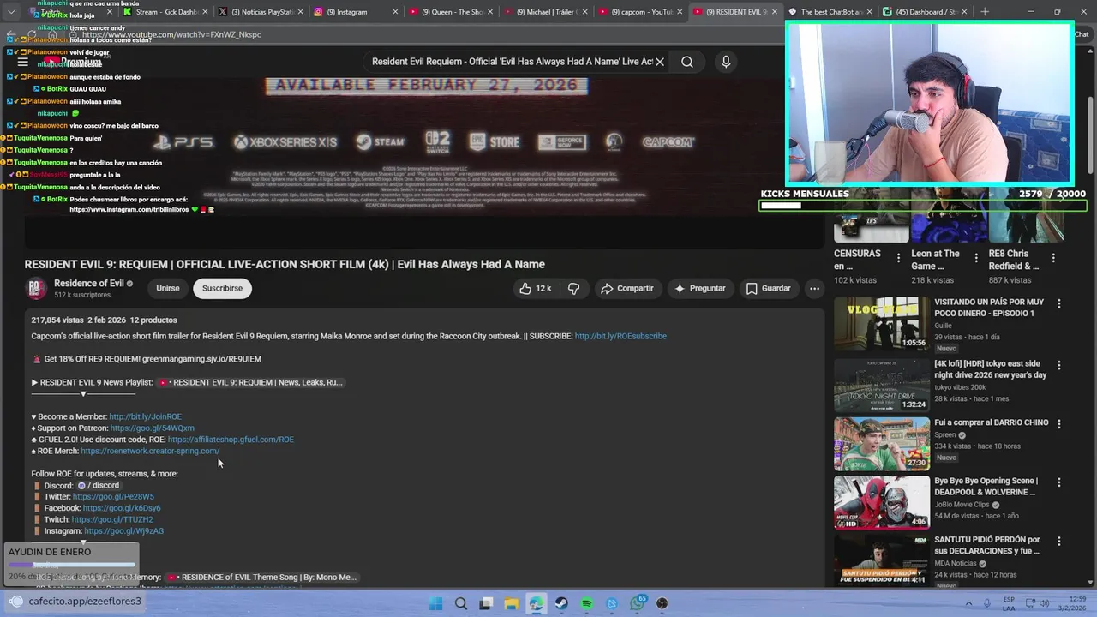
Task: Open options menu for BARRIO CHINO video
Action: pos(1059,423)
